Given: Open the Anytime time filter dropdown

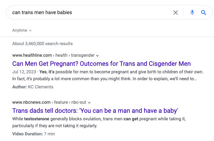Looking at the screenshot, I should click(x=22, y=30).
